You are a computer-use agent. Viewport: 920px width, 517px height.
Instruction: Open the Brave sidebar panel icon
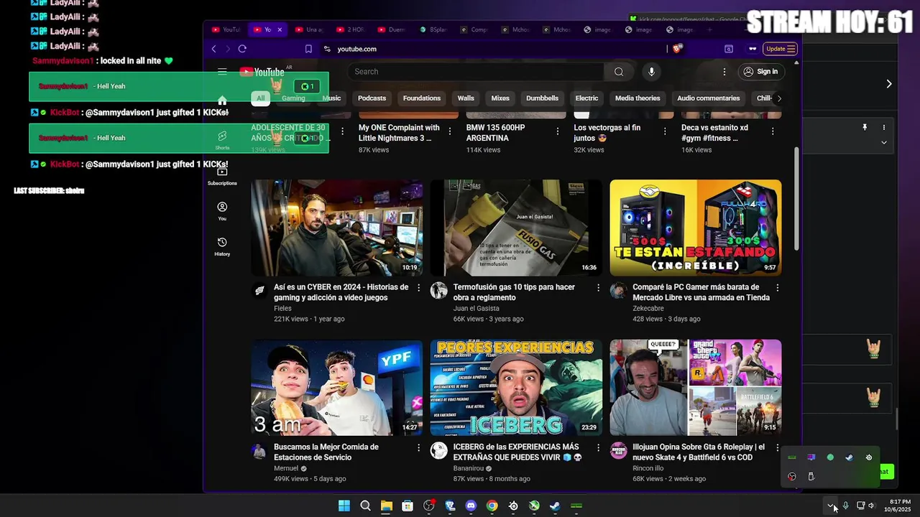[x=729, y=49]
